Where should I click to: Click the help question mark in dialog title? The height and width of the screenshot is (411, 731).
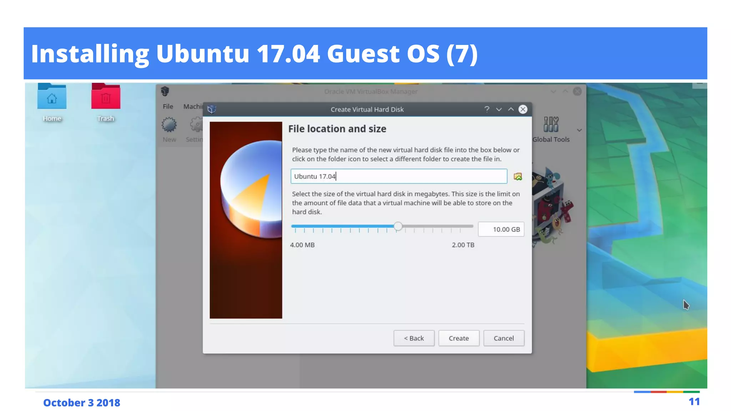487,109
